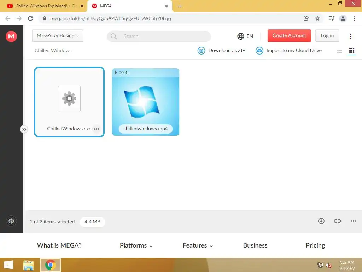The width and height of the screenshot is (362, 272).
Task: Open File Explorer from the taskbar
Action: click(29, 265)
